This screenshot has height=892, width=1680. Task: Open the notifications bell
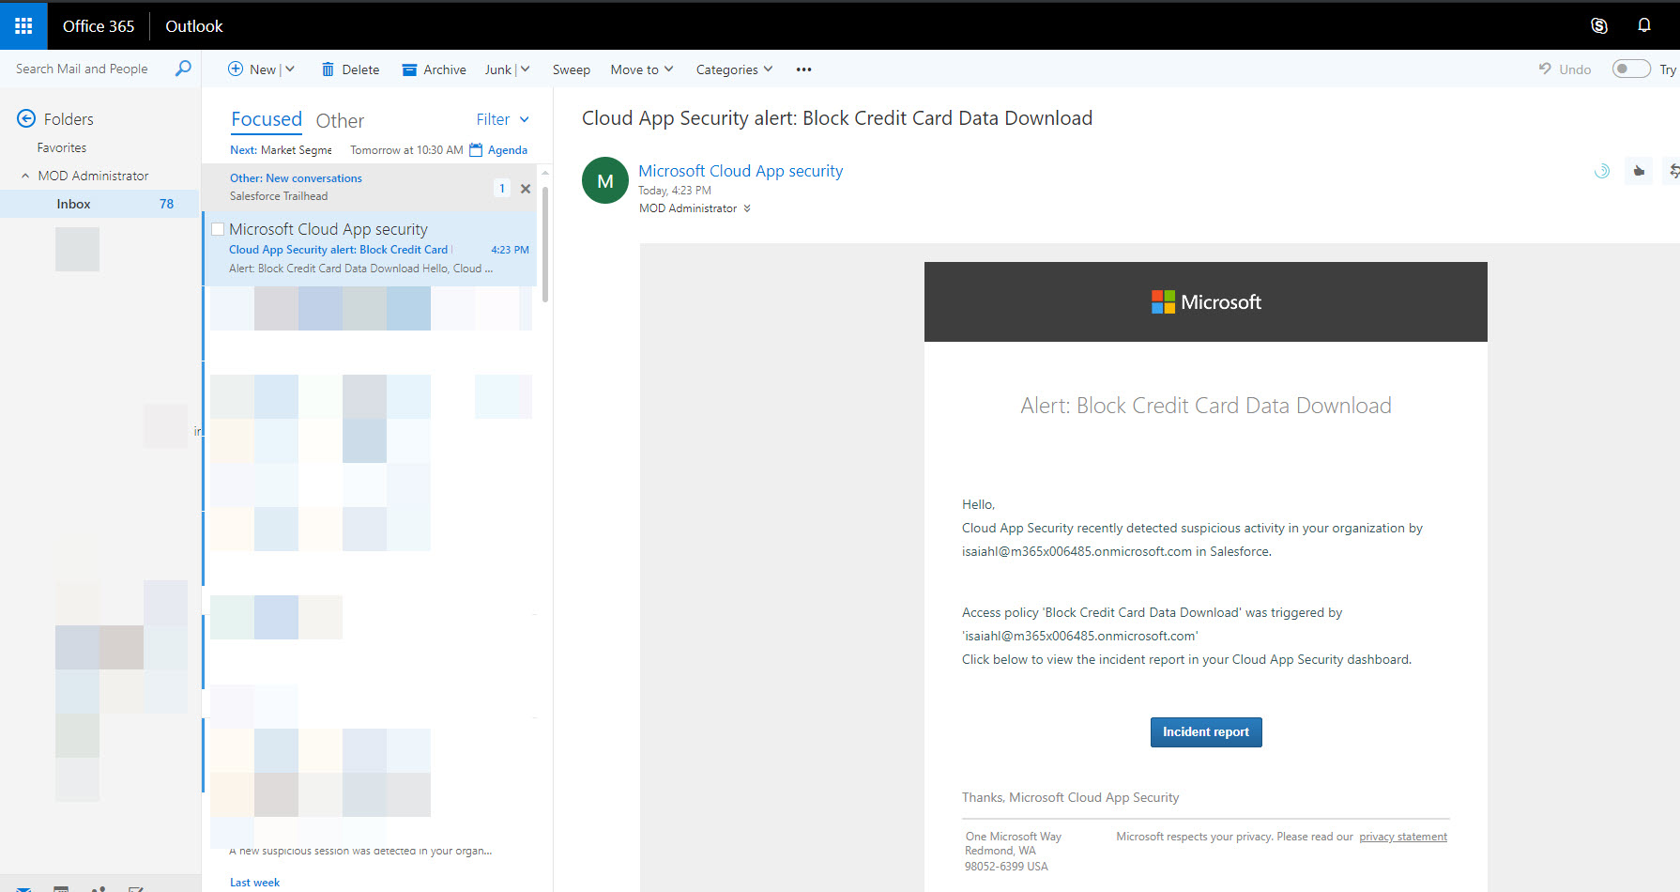tap(1644, 25)
